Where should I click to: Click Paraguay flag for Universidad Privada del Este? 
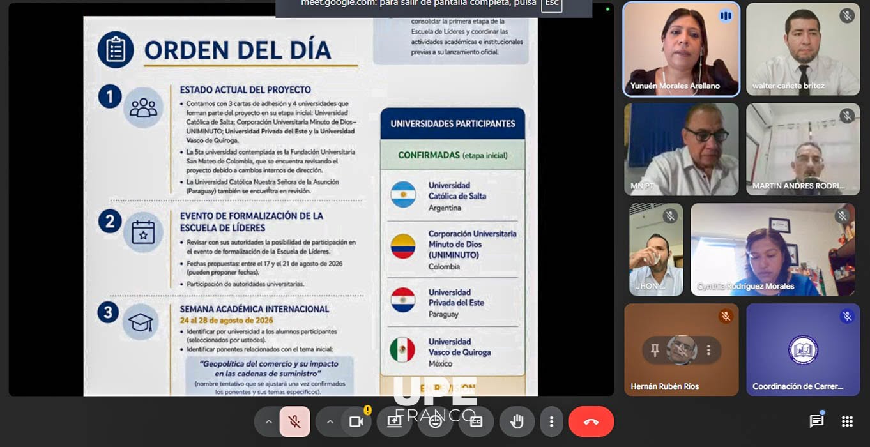[403, 300]
